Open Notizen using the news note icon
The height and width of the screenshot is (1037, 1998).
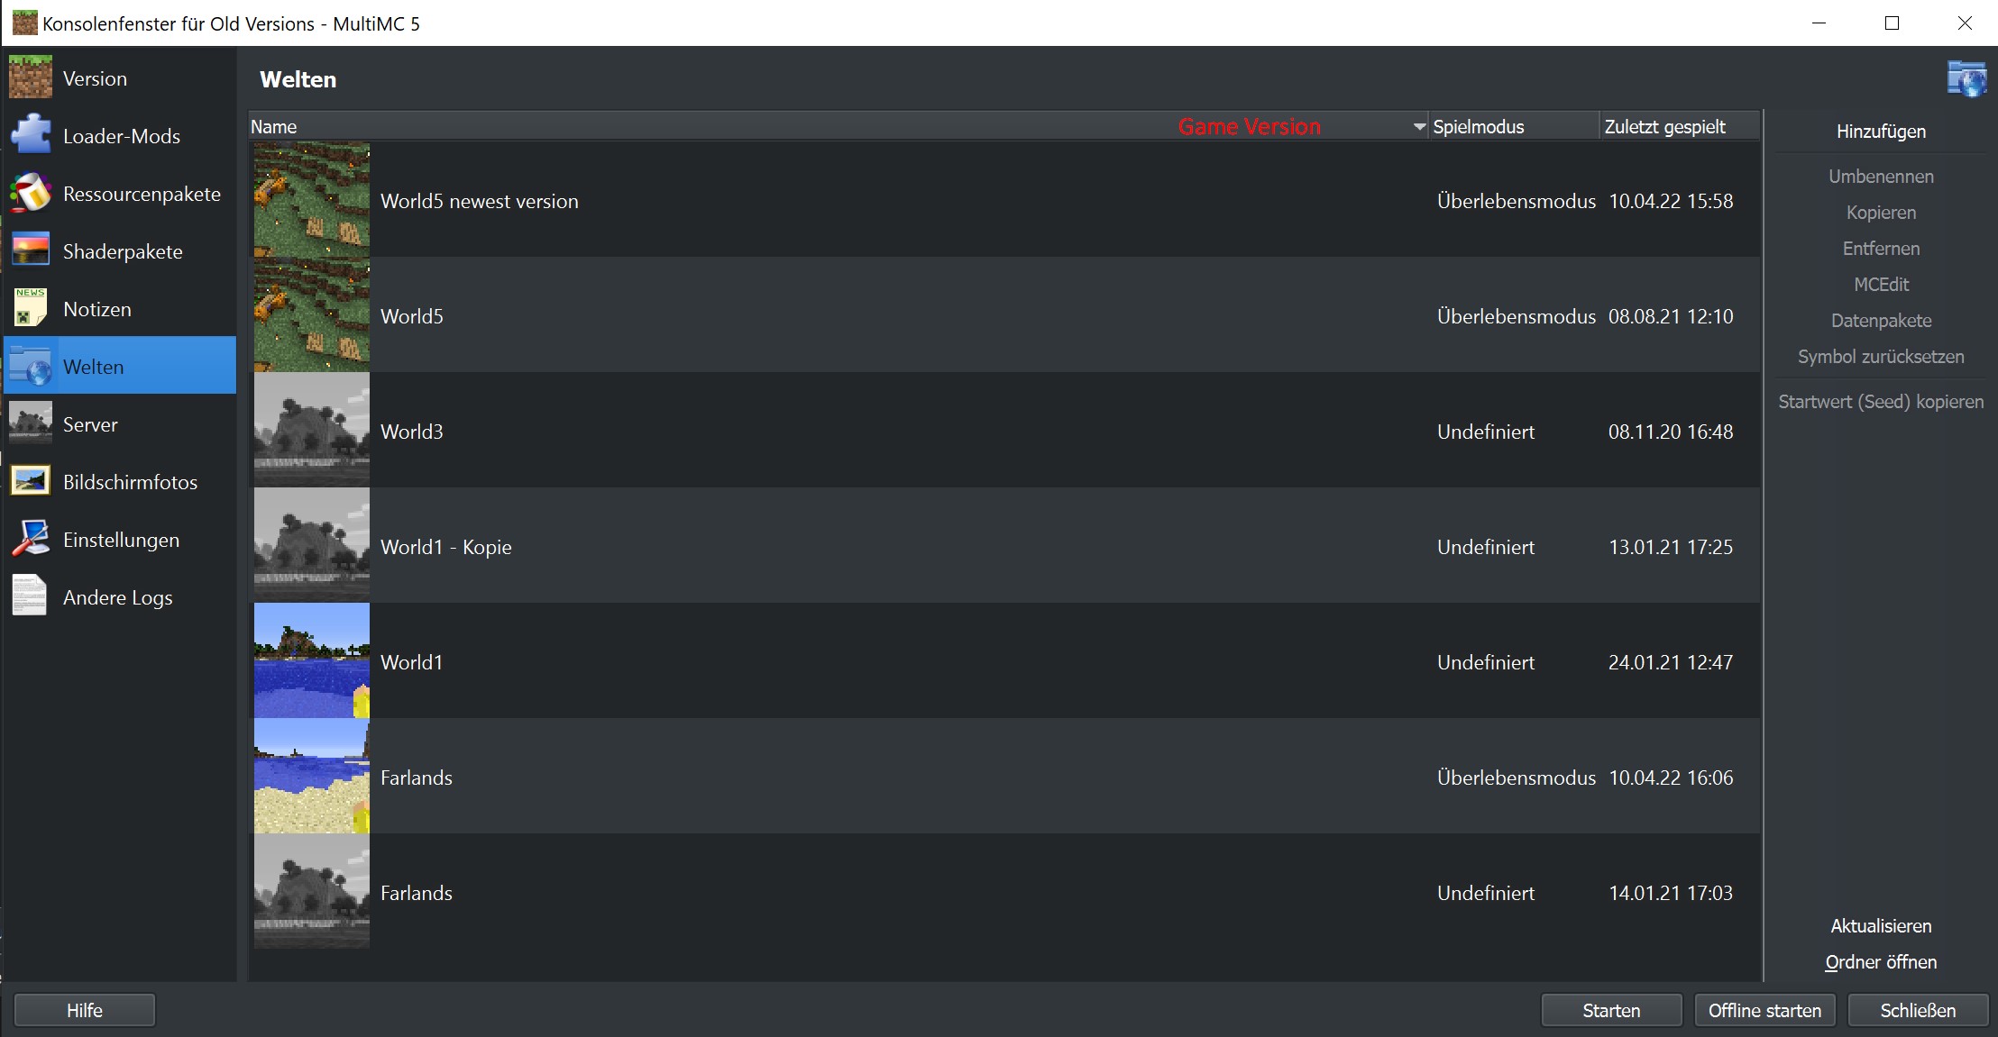click(x=30, y=307)
